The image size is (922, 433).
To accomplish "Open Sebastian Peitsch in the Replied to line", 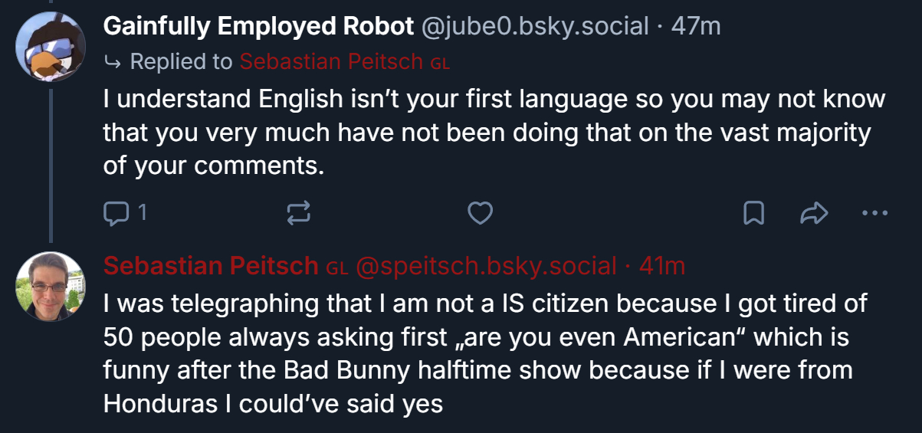I will point(331,62).
